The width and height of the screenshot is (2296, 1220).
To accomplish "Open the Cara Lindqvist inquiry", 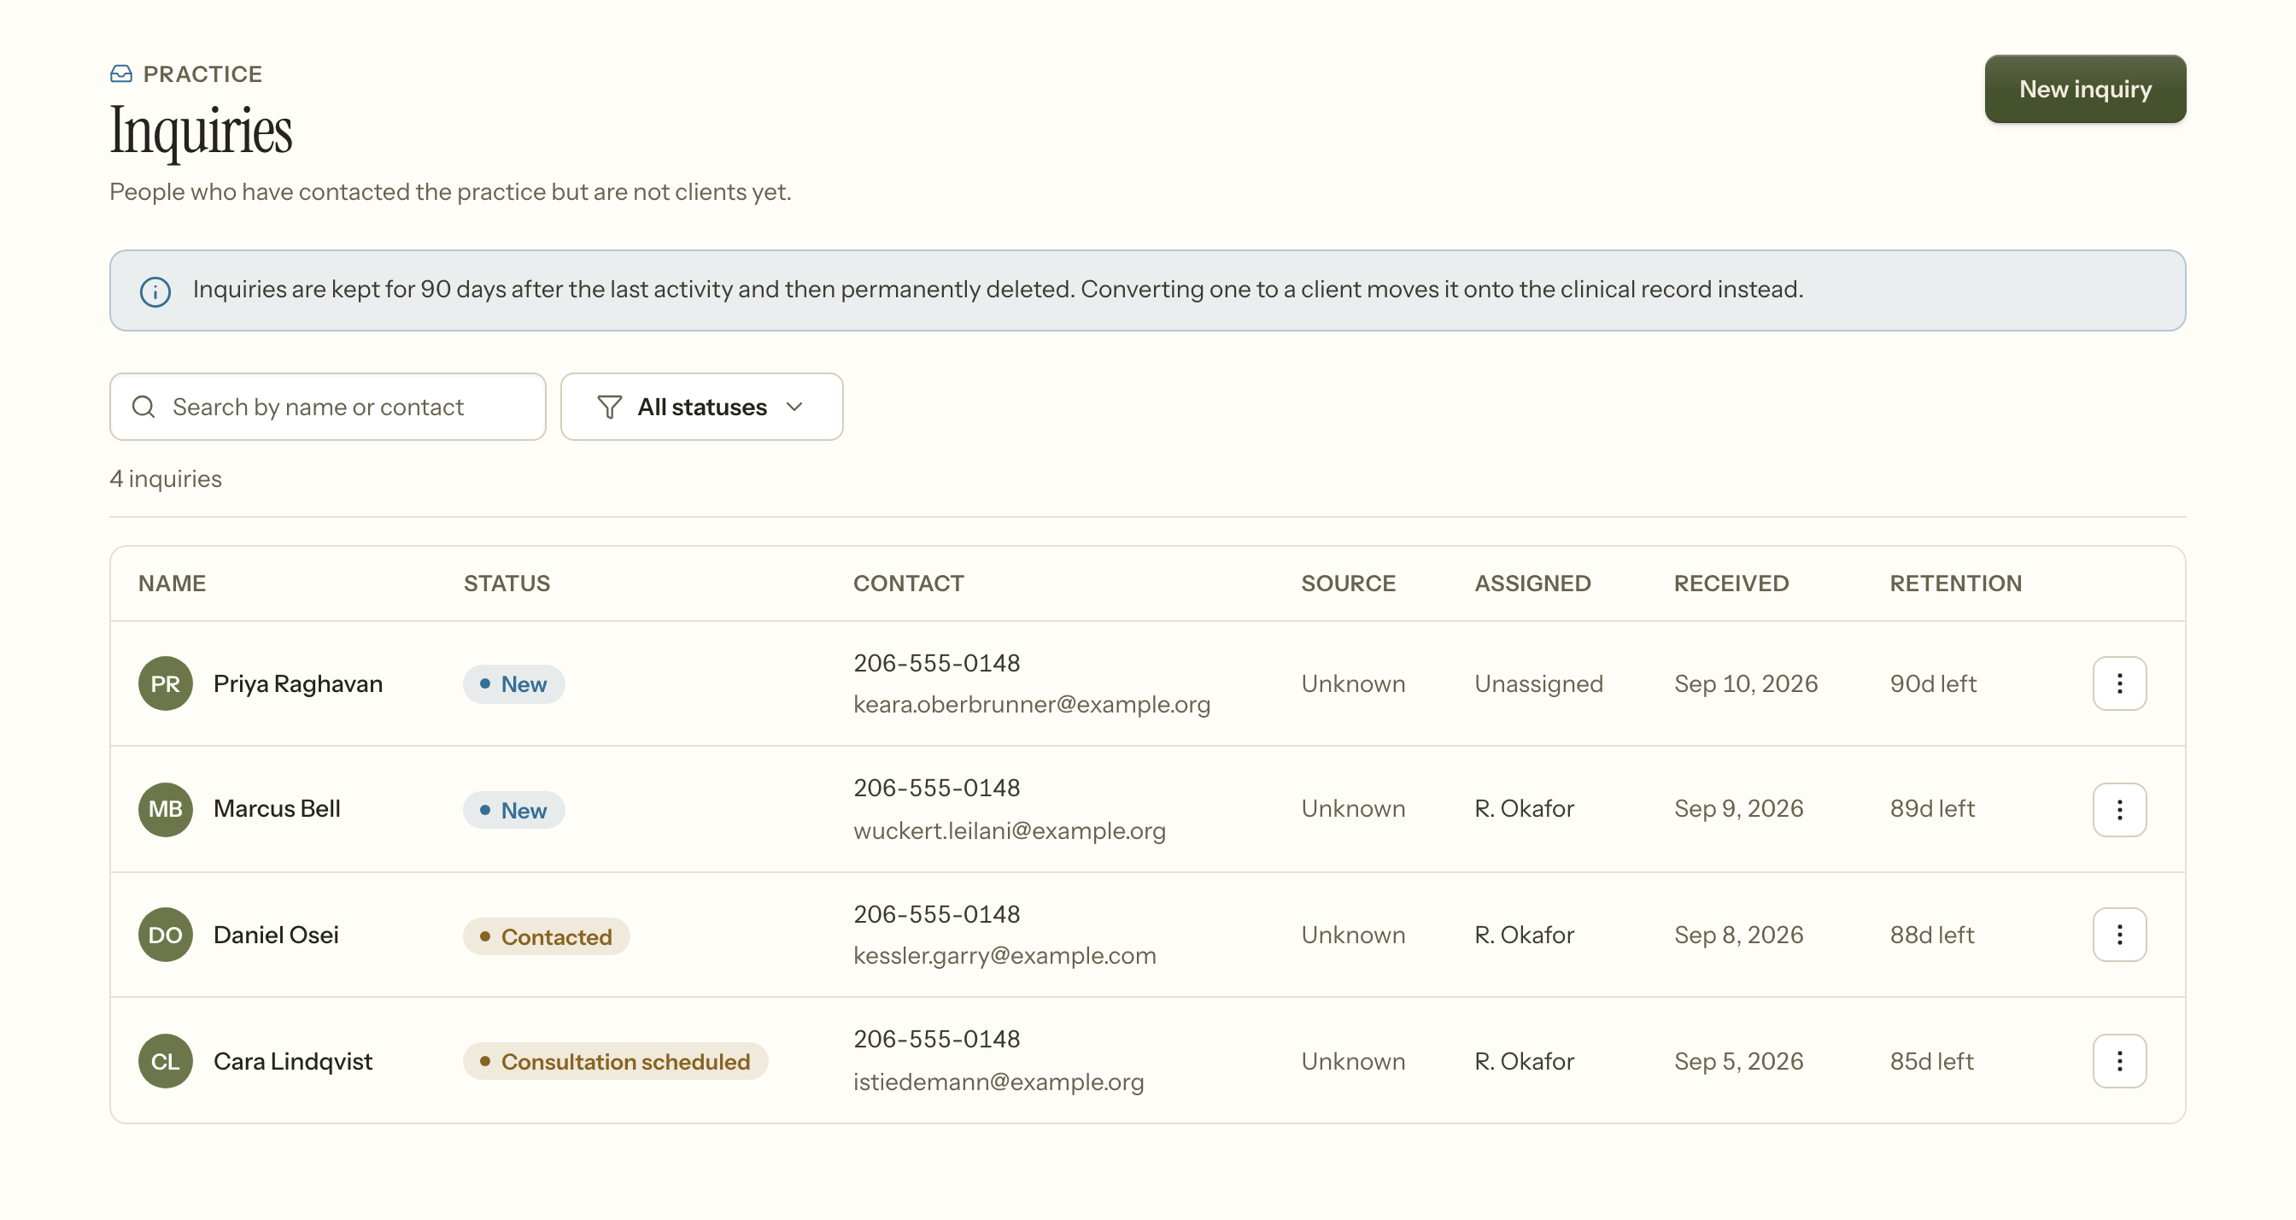I will [x=292, y=1061].
